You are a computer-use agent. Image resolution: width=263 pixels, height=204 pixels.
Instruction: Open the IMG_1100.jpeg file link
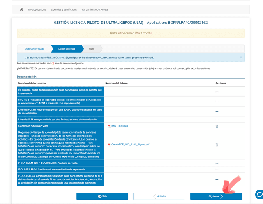tap(120, 126)
